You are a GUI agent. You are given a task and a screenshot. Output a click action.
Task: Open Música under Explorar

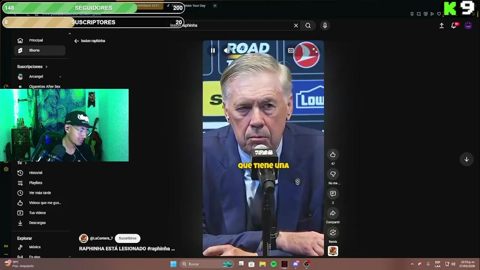click(40, 247)
